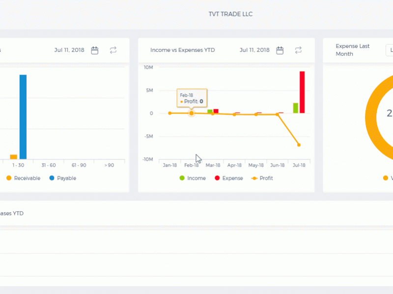Image resolution: width=393 pixels, height=294 pixels.
Task: Click the Jul-18 axis label
Action: coord(299,165)
